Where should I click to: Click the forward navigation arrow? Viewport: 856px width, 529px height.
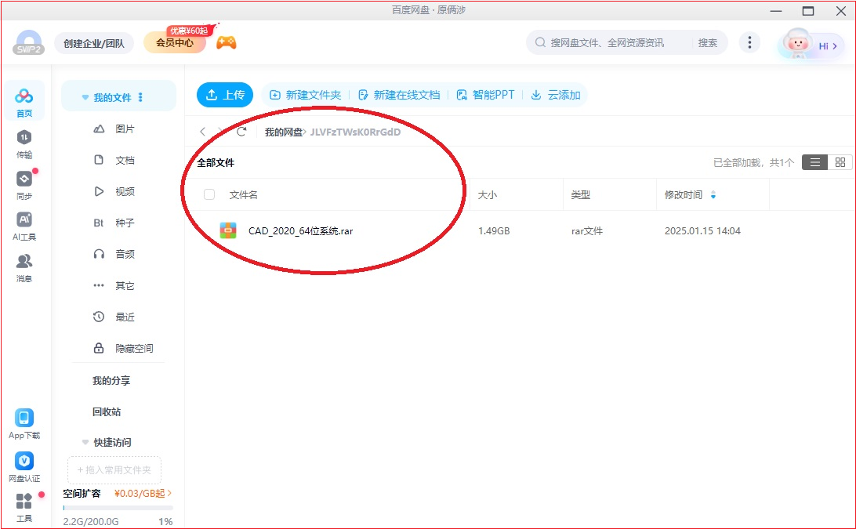click(220, 132)
